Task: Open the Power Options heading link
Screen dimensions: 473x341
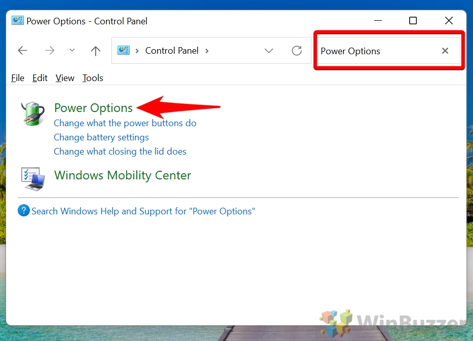Action: pyautogui.click(x=93, y=108)
